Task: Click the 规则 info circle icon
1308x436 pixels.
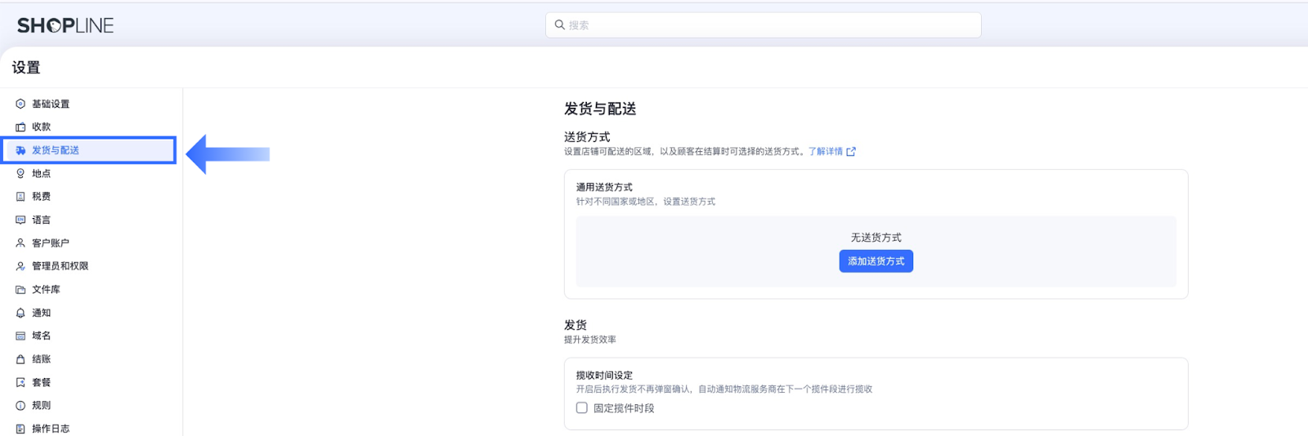Action: point(20,405)
